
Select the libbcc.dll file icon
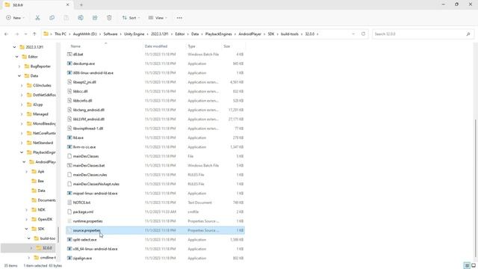(69, 91)
